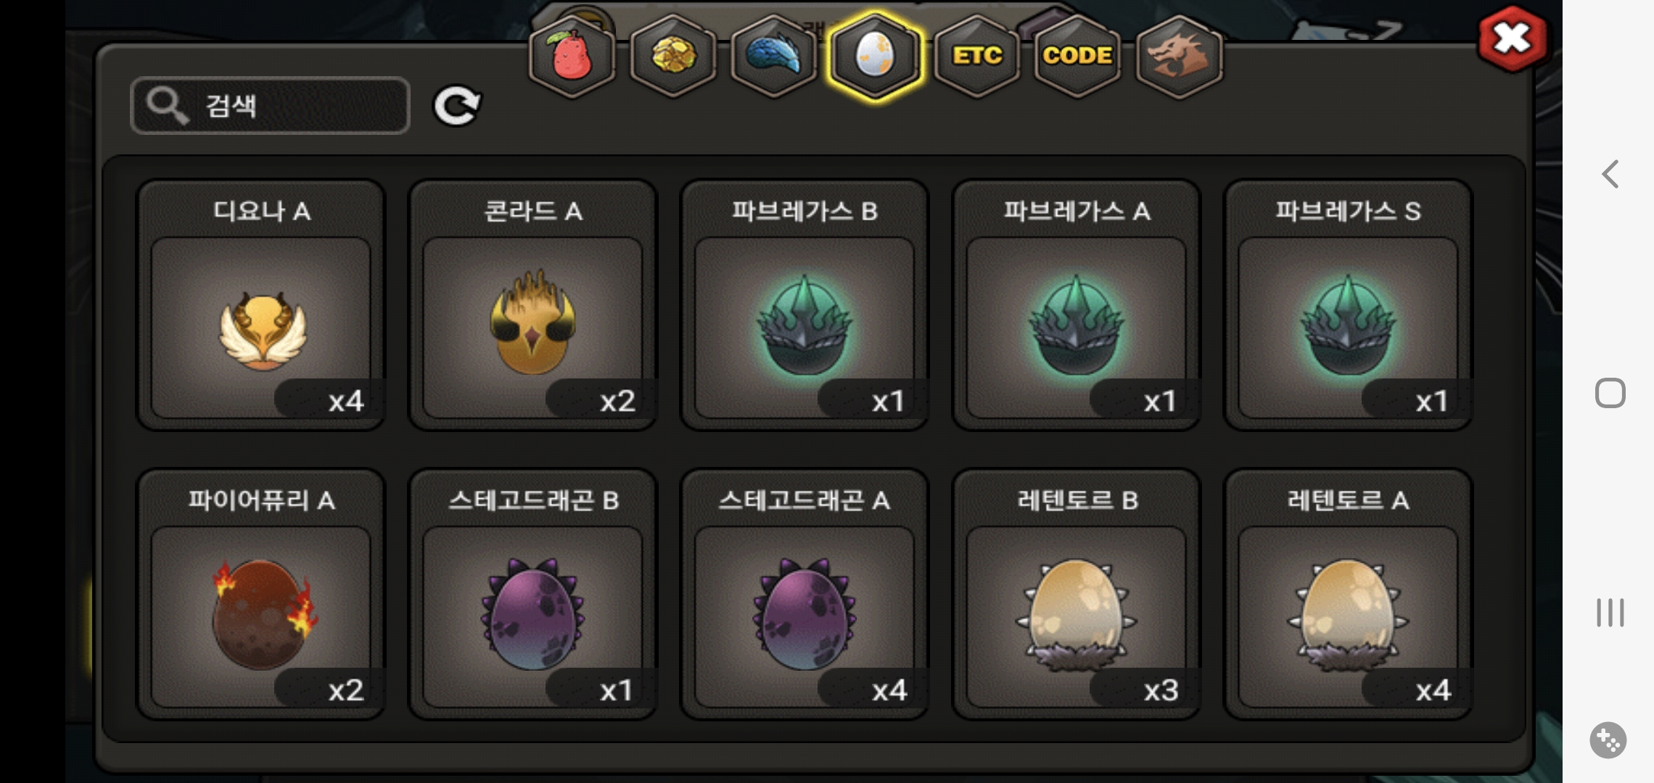
Task: Switch to the blue dragon scale tab
Action: [774, 56]
